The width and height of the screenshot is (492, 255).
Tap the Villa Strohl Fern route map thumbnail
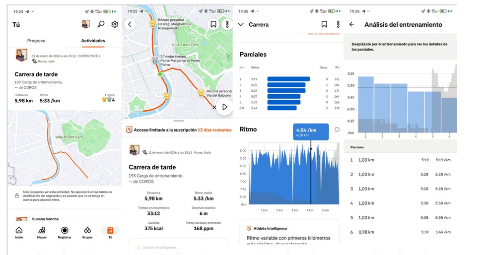click(65, 148)
